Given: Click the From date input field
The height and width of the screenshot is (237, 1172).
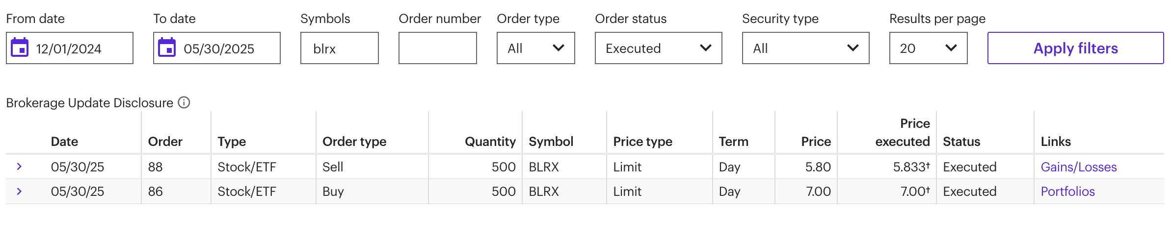Looking at the screenshot, I should [79, 48].
